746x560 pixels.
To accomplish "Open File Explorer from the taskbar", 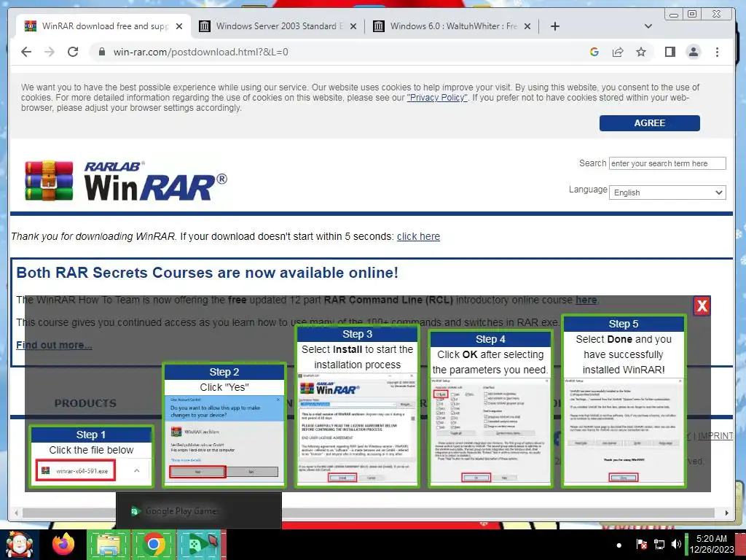I will [x=109, y=544].
